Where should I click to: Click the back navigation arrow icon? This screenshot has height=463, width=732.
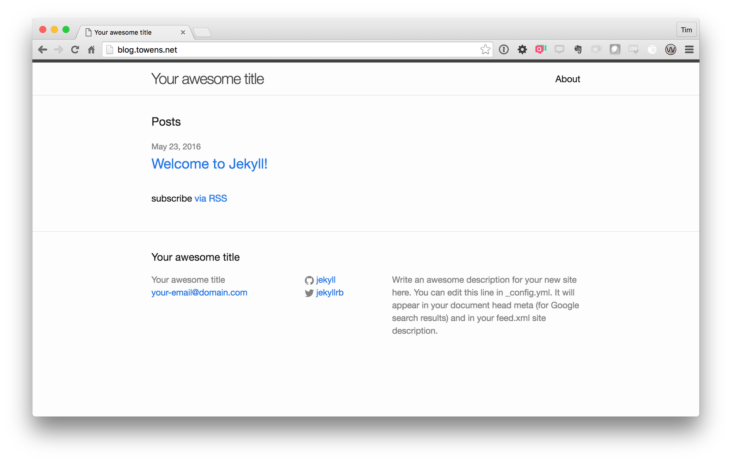pyautogui.click(x=43, y=49)
